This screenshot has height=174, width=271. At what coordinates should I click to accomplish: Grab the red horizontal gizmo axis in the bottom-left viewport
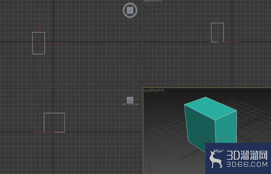(44, 132)
